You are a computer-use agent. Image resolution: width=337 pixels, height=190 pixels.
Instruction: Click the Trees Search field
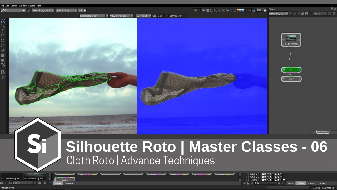pyautogui.click(x=320, y=13)
